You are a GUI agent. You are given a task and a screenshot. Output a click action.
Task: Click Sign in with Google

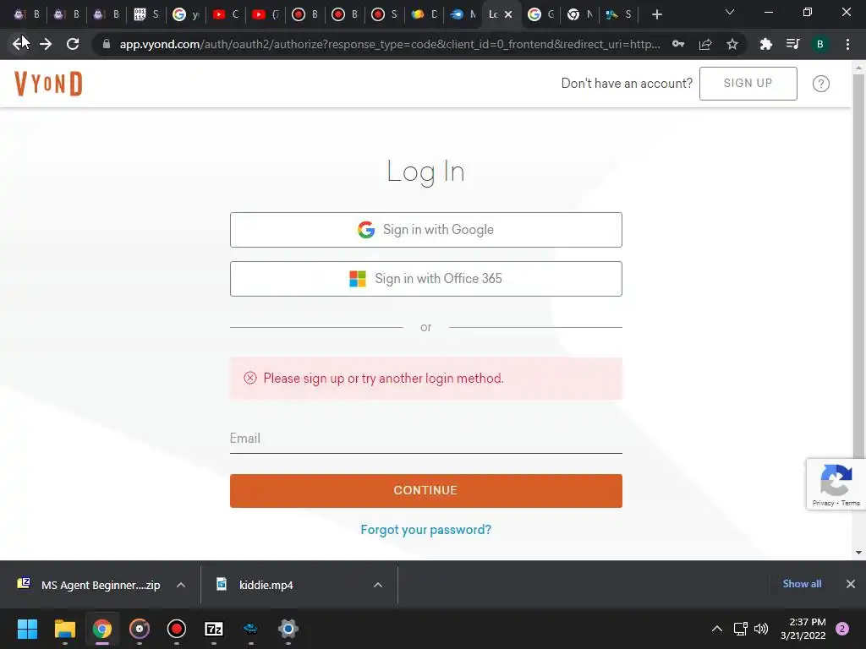[426, 230]
